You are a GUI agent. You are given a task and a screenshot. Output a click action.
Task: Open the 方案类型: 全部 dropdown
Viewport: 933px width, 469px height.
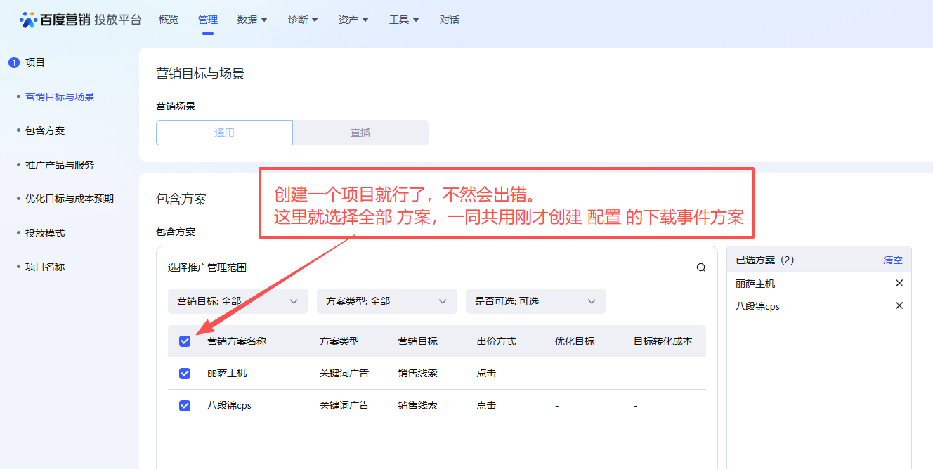point(387,301)
